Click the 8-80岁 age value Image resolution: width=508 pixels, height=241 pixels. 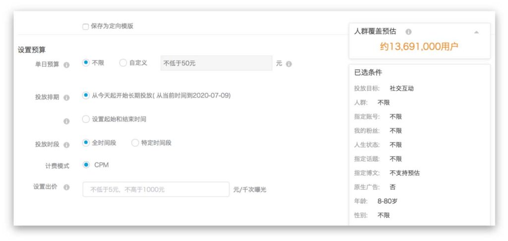click(387, 201)
